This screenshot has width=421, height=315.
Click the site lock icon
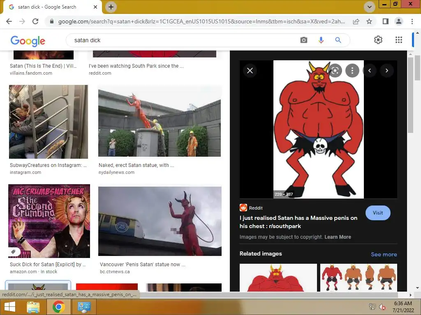(52, 21)
